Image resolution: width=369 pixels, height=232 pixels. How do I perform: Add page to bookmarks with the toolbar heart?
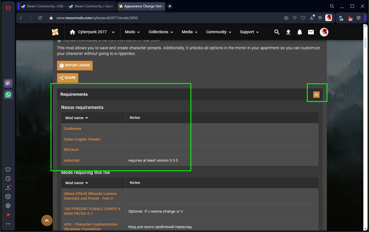tap(303, 18)
